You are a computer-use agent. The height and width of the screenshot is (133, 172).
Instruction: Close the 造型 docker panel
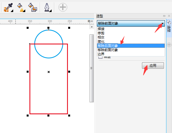[168, 16]
